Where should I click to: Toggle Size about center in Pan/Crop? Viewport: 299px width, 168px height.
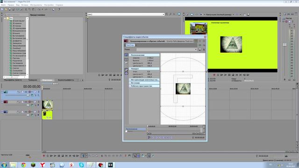point(126,73)
